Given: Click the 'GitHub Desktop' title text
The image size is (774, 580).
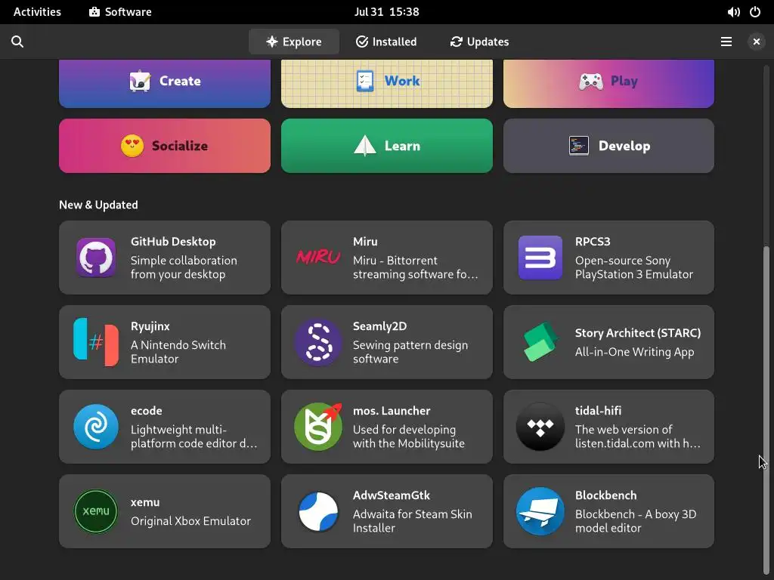Looking at the screenshot, I should 173,242.
